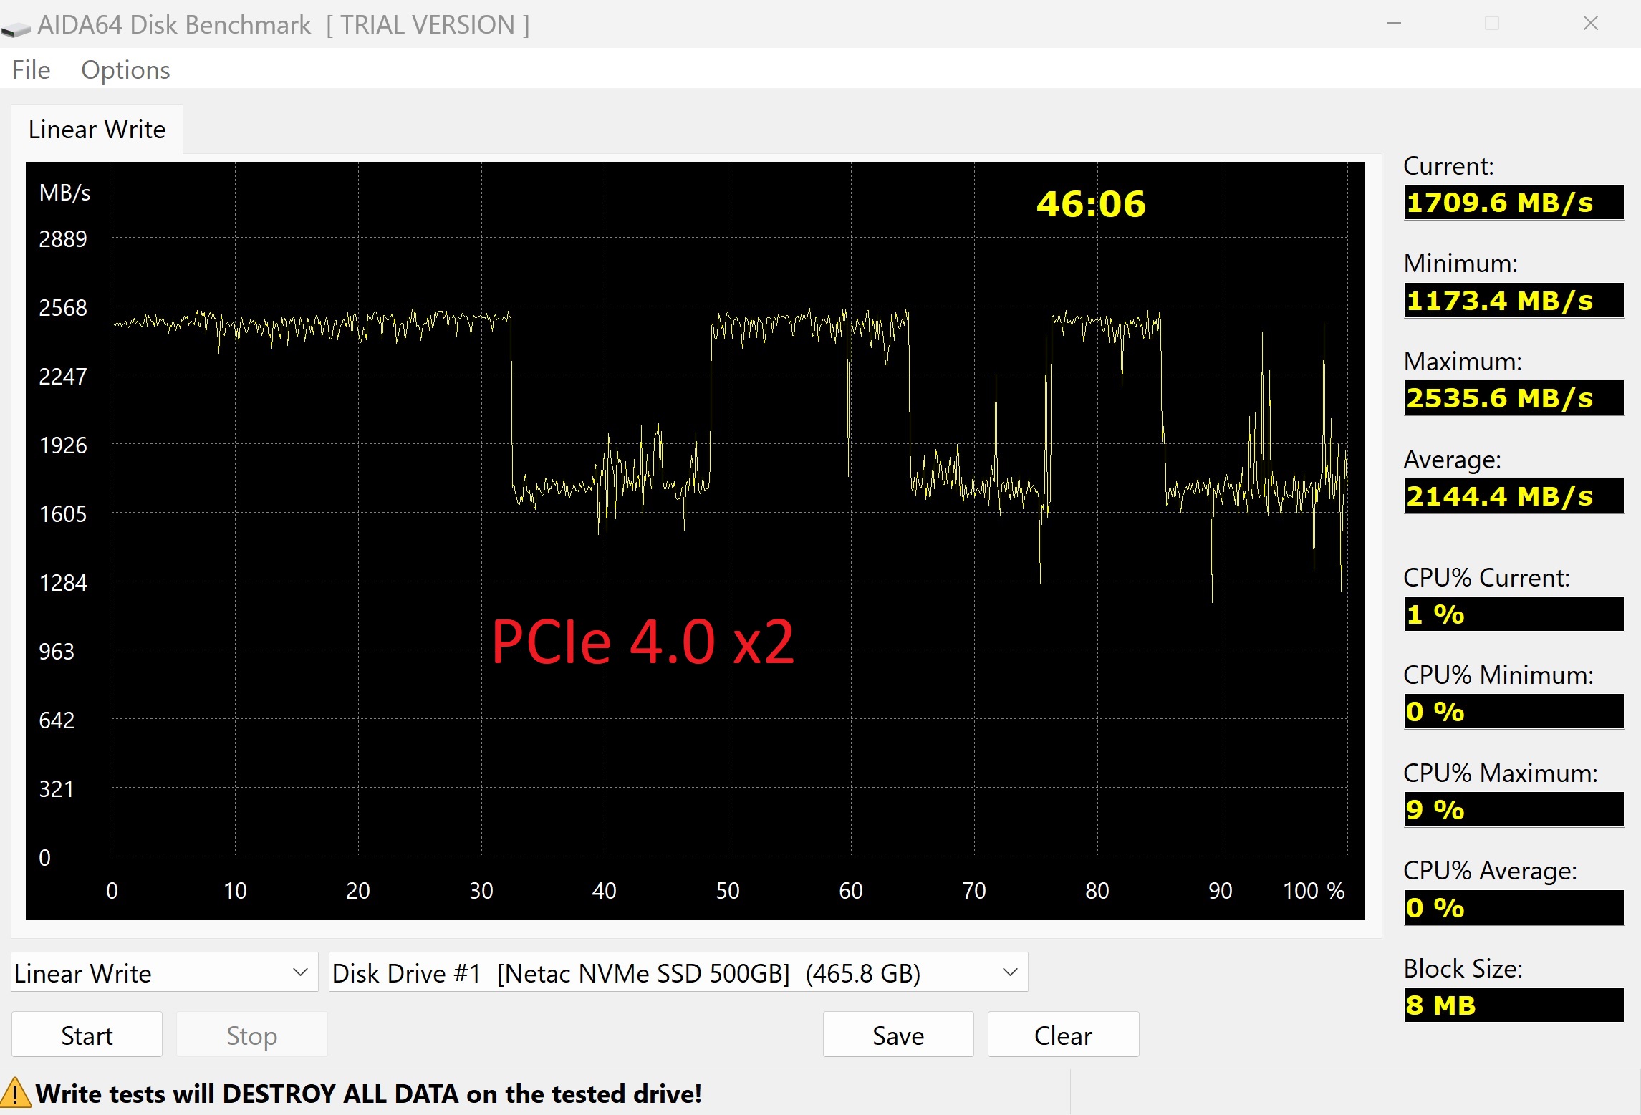This screenshot has height=1115, width=1641.
Task: Minimize the AIDA64 Disk Benchmark window
Action: click(x=1393, y=24)
